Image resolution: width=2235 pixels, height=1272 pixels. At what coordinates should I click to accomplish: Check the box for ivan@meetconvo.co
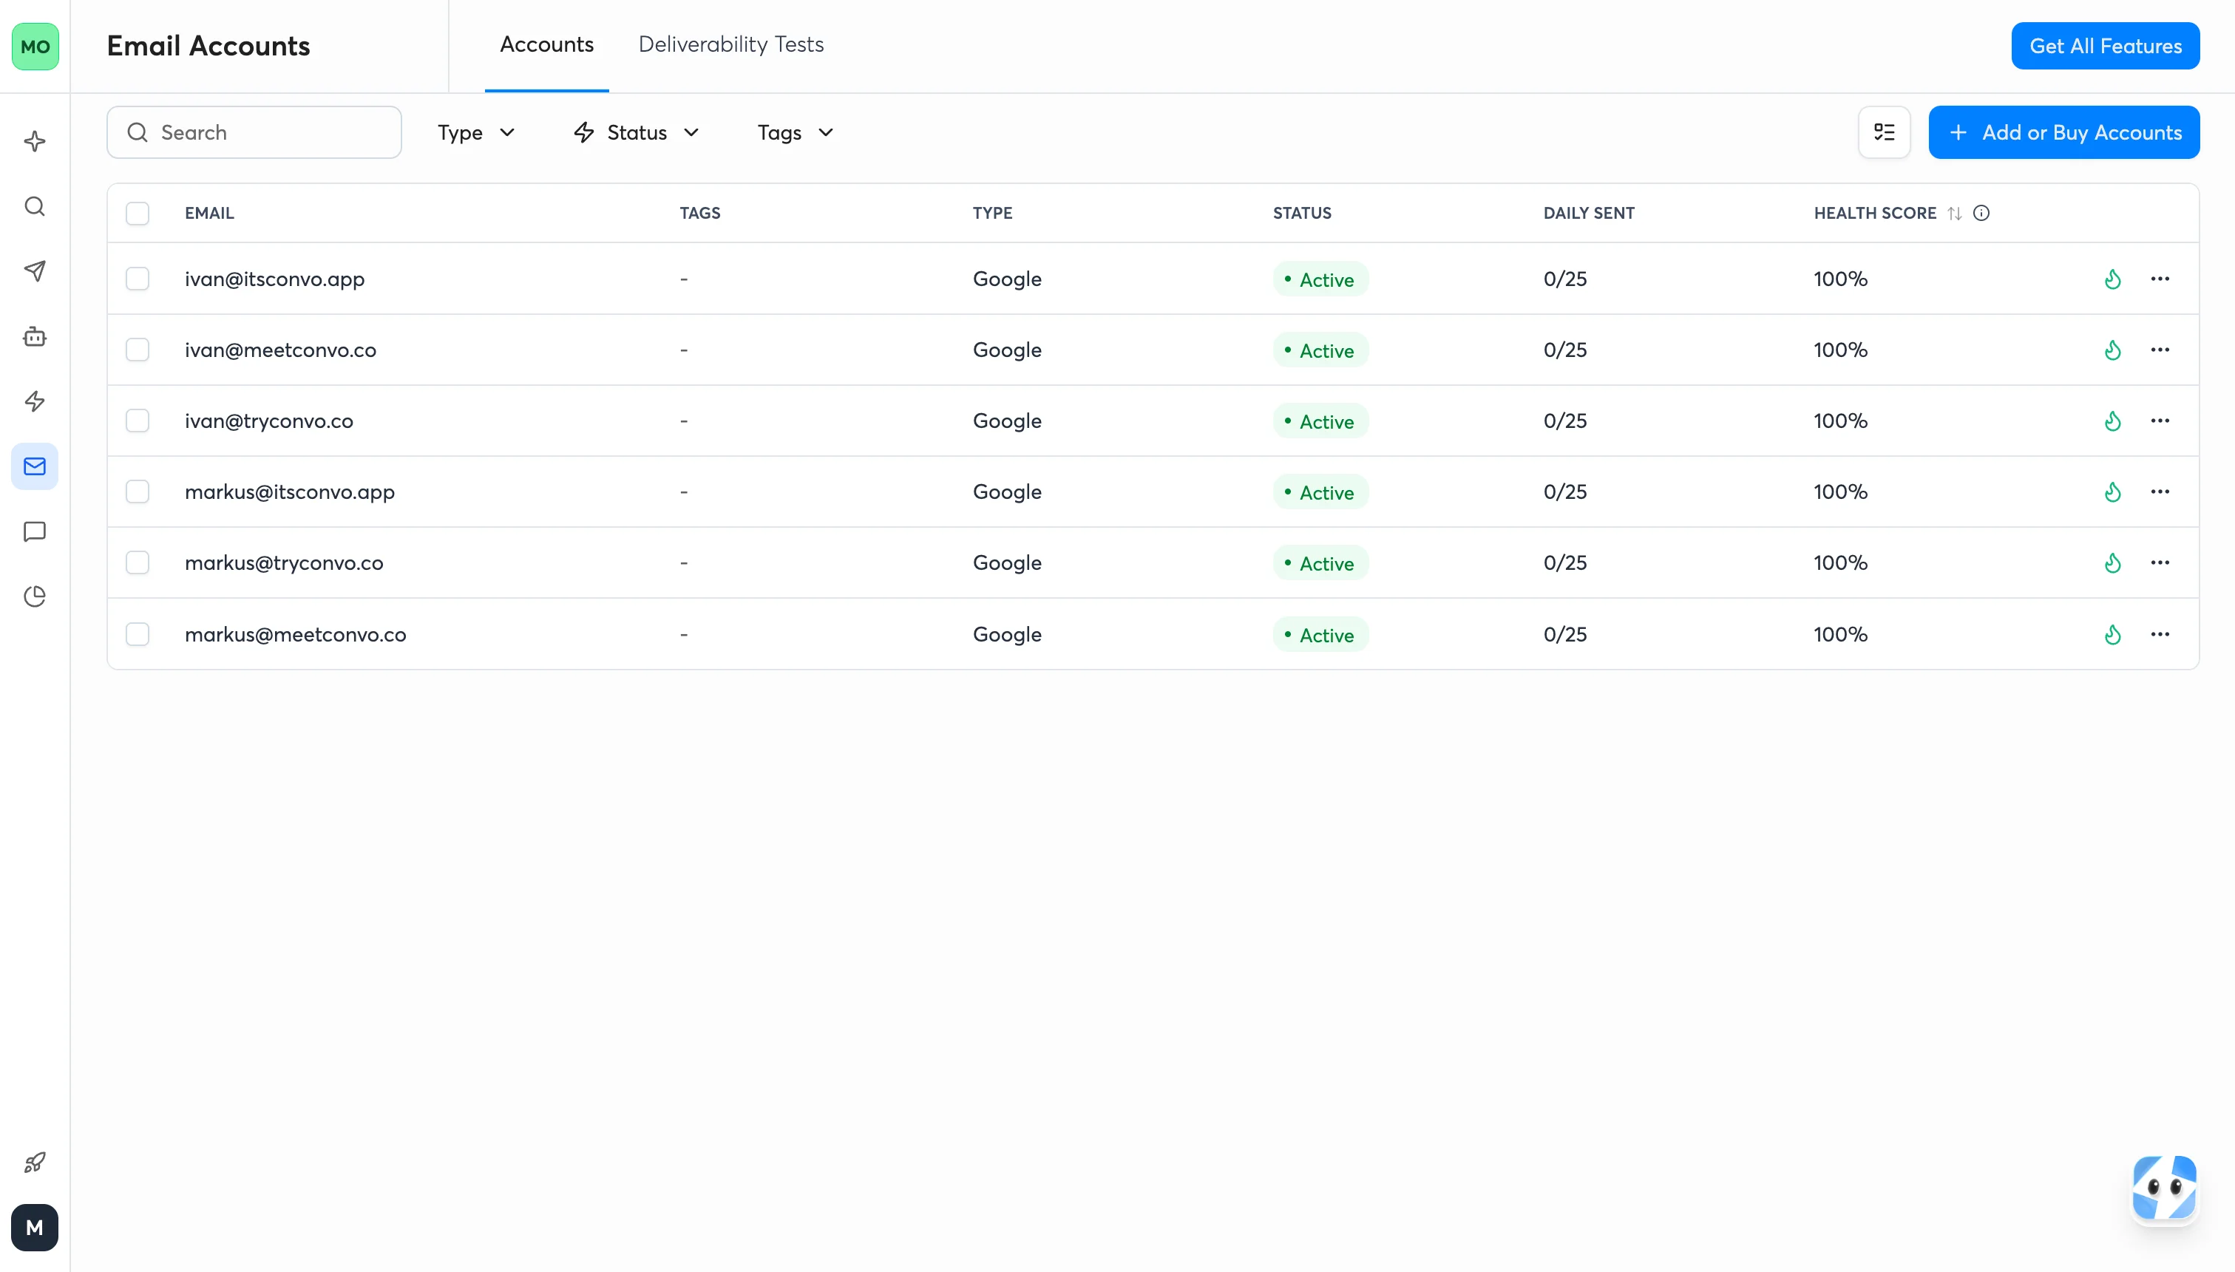(x=138, y=350)
